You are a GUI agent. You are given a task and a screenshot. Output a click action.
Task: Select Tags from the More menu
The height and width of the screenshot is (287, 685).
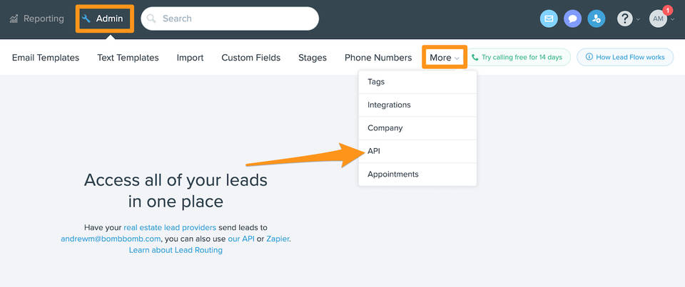coord(376,82)
